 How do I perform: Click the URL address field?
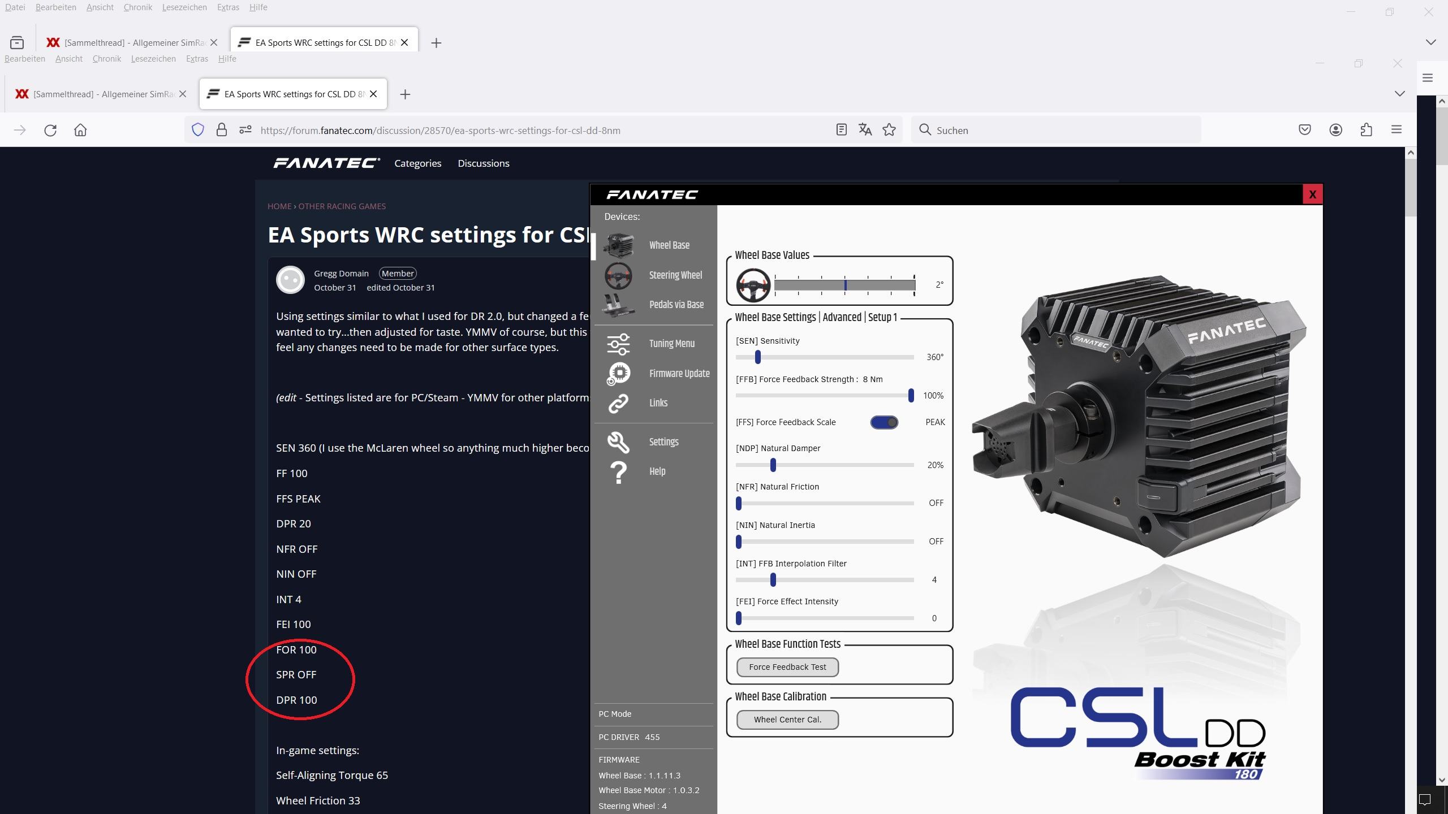tap(543, 131)
